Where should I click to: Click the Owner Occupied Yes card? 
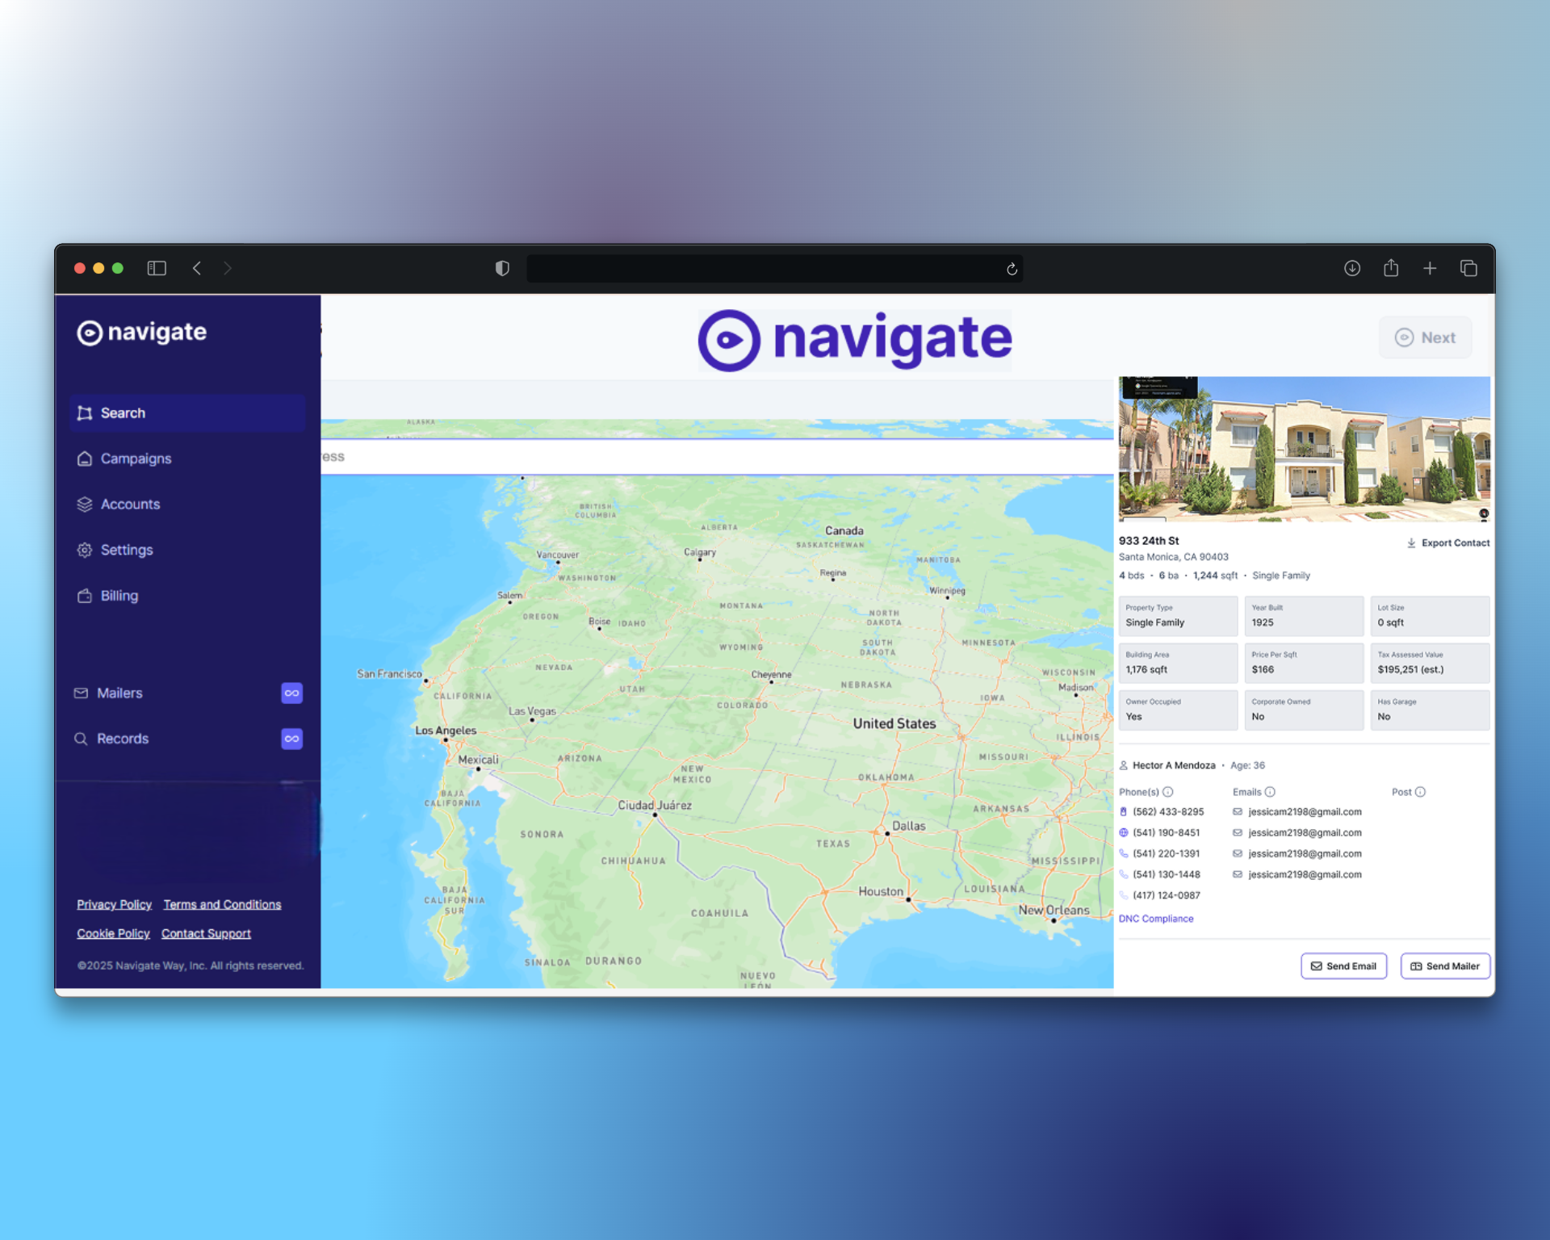tap(1178, 710)
